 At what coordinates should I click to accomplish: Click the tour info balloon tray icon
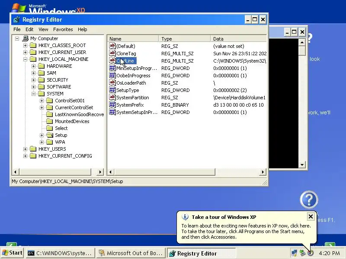(311, 253)
